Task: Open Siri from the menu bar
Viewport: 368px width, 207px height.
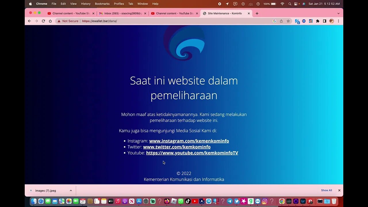Action: point(304,4)
